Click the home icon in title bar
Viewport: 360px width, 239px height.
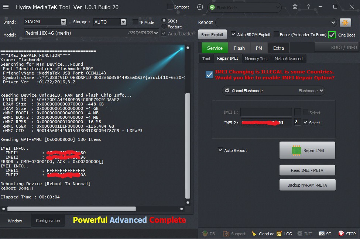pyautogui.click(x=295, y=6)
